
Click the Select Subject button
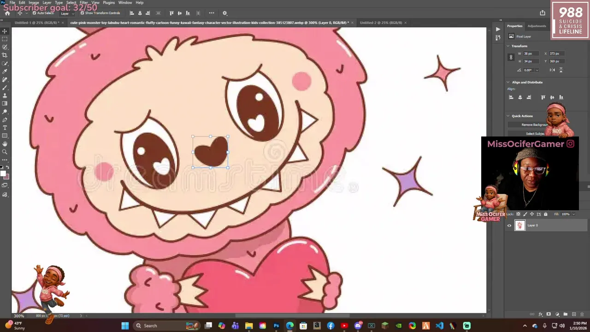[x=535, y=134]
